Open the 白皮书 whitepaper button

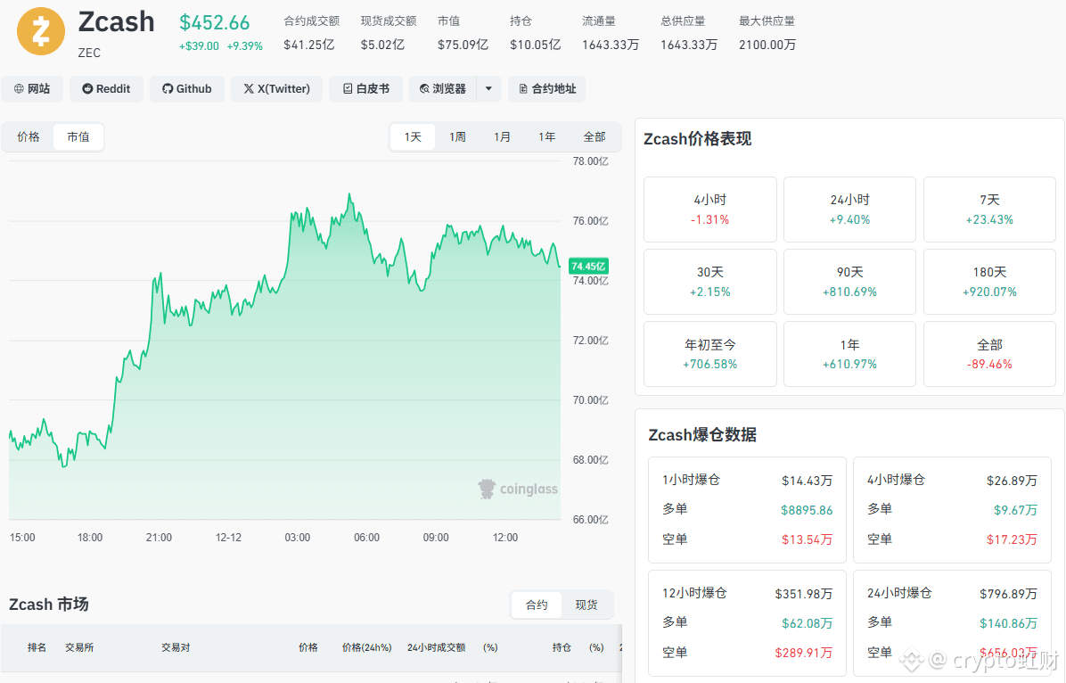(365, 89)
